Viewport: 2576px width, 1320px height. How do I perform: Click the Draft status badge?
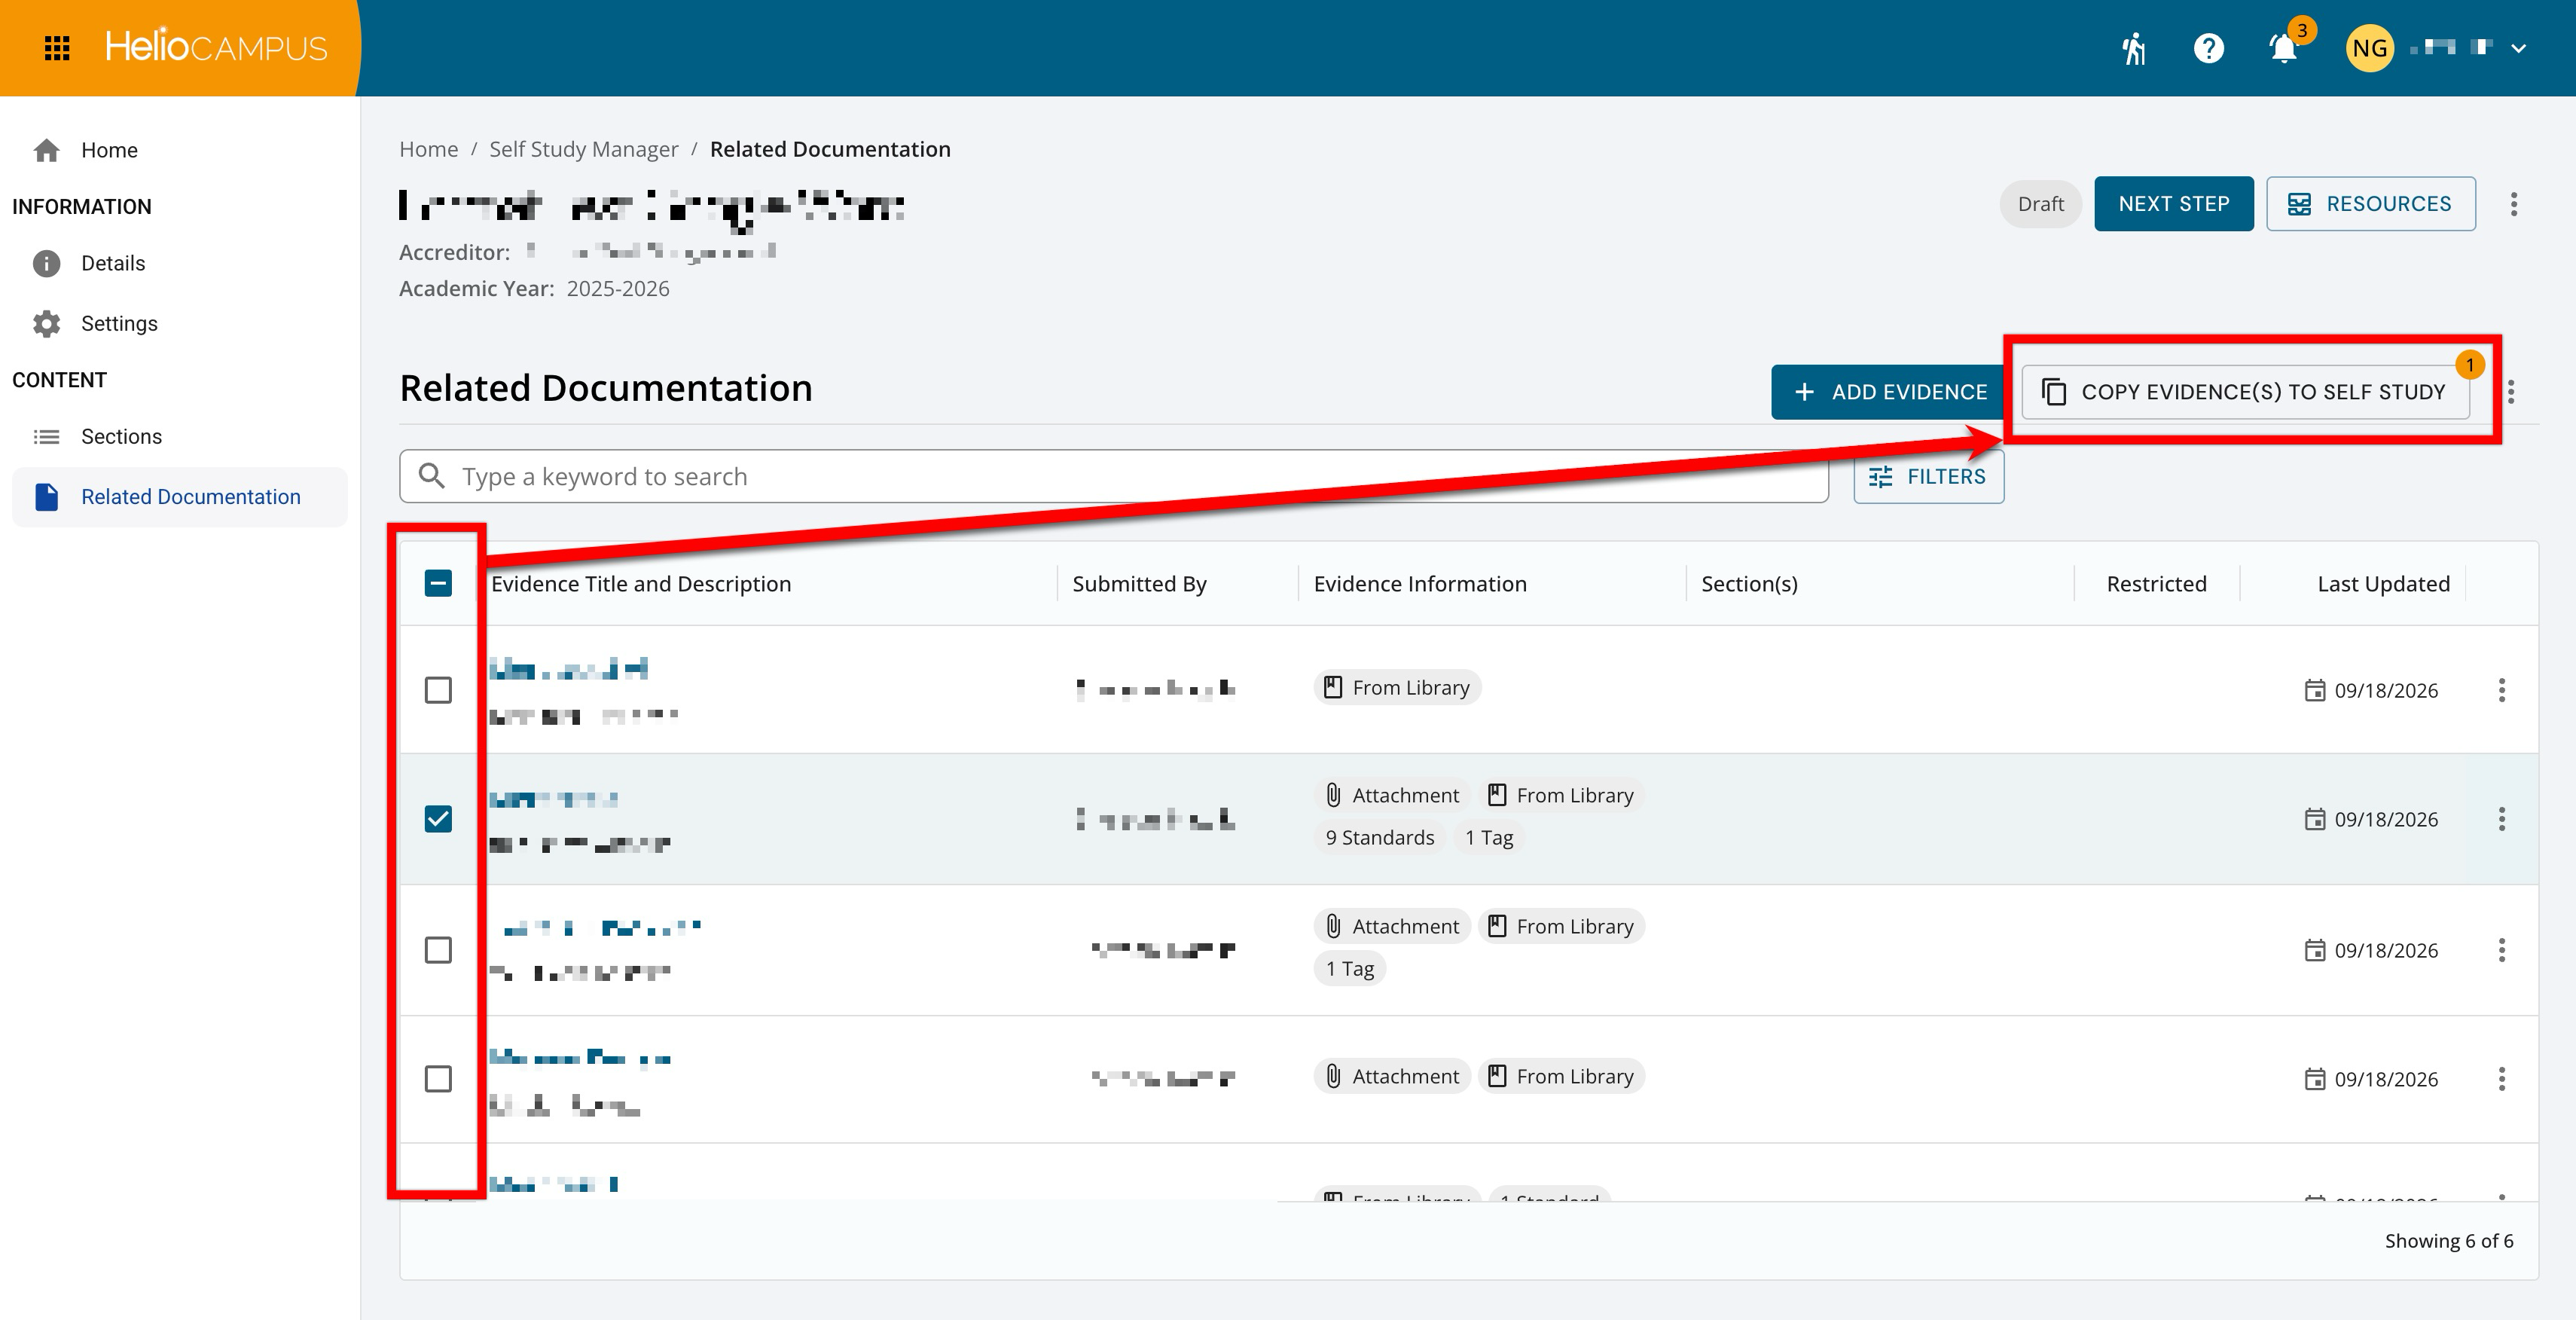pos(2040,204)
